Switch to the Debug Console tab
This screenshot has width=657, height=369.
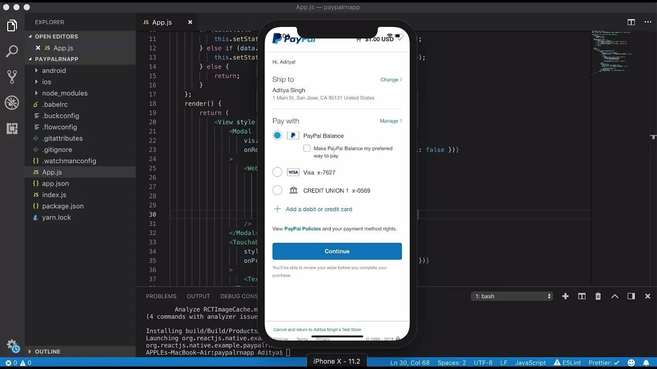point(239,296)
